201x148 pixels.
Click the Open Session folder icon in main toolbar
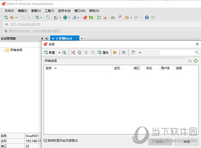tap(12, 18)
